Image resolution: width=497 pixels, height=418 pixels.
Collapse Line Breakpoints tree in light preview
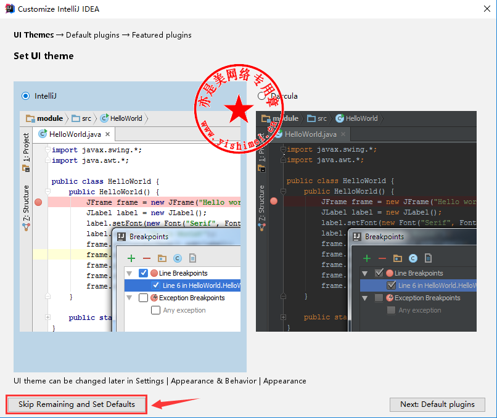129,273
